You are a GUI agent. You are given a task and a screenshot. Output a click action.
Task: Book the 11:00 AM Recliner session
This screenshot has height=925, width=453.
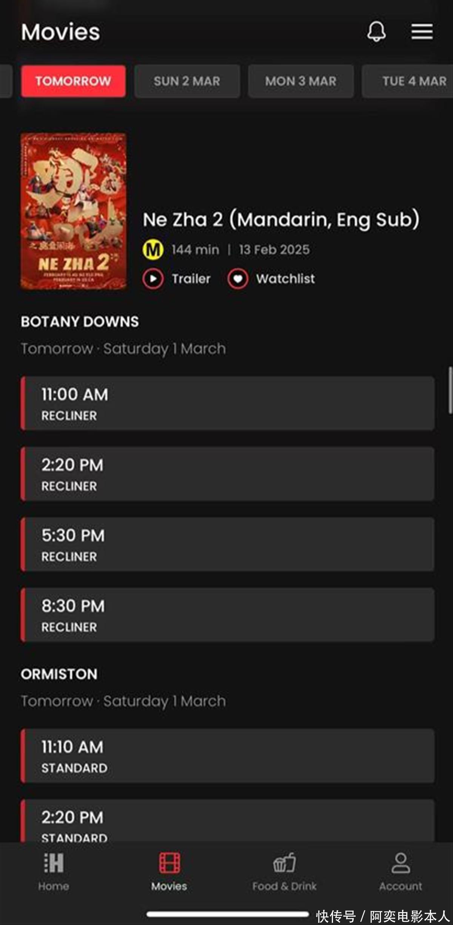coord(227,403)
